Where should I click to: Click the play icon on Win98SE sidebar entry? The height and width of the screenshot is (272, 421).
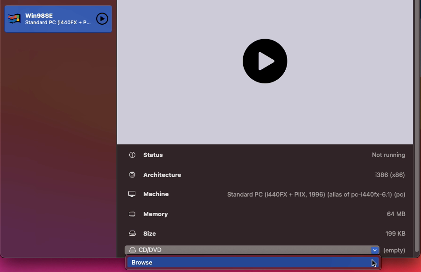point(102,19)
